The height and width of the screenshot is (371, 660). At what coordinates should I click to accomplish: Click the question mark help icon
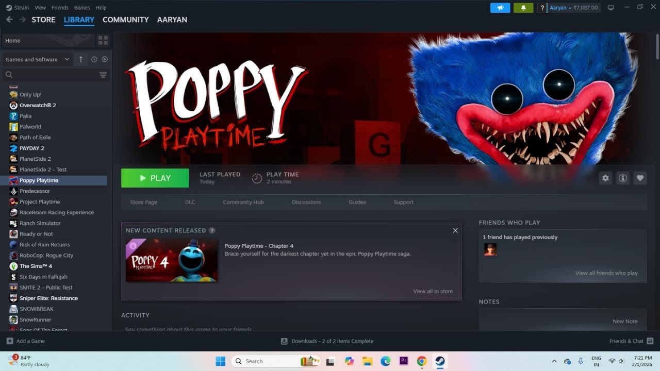click(x=542, y=8)
